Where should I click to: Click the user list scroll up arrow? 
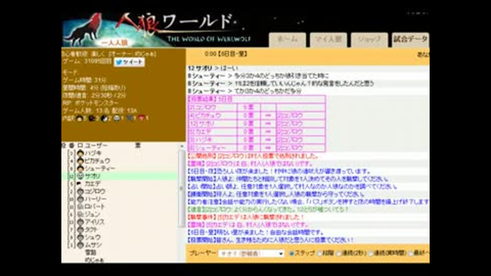coord(182,146)
